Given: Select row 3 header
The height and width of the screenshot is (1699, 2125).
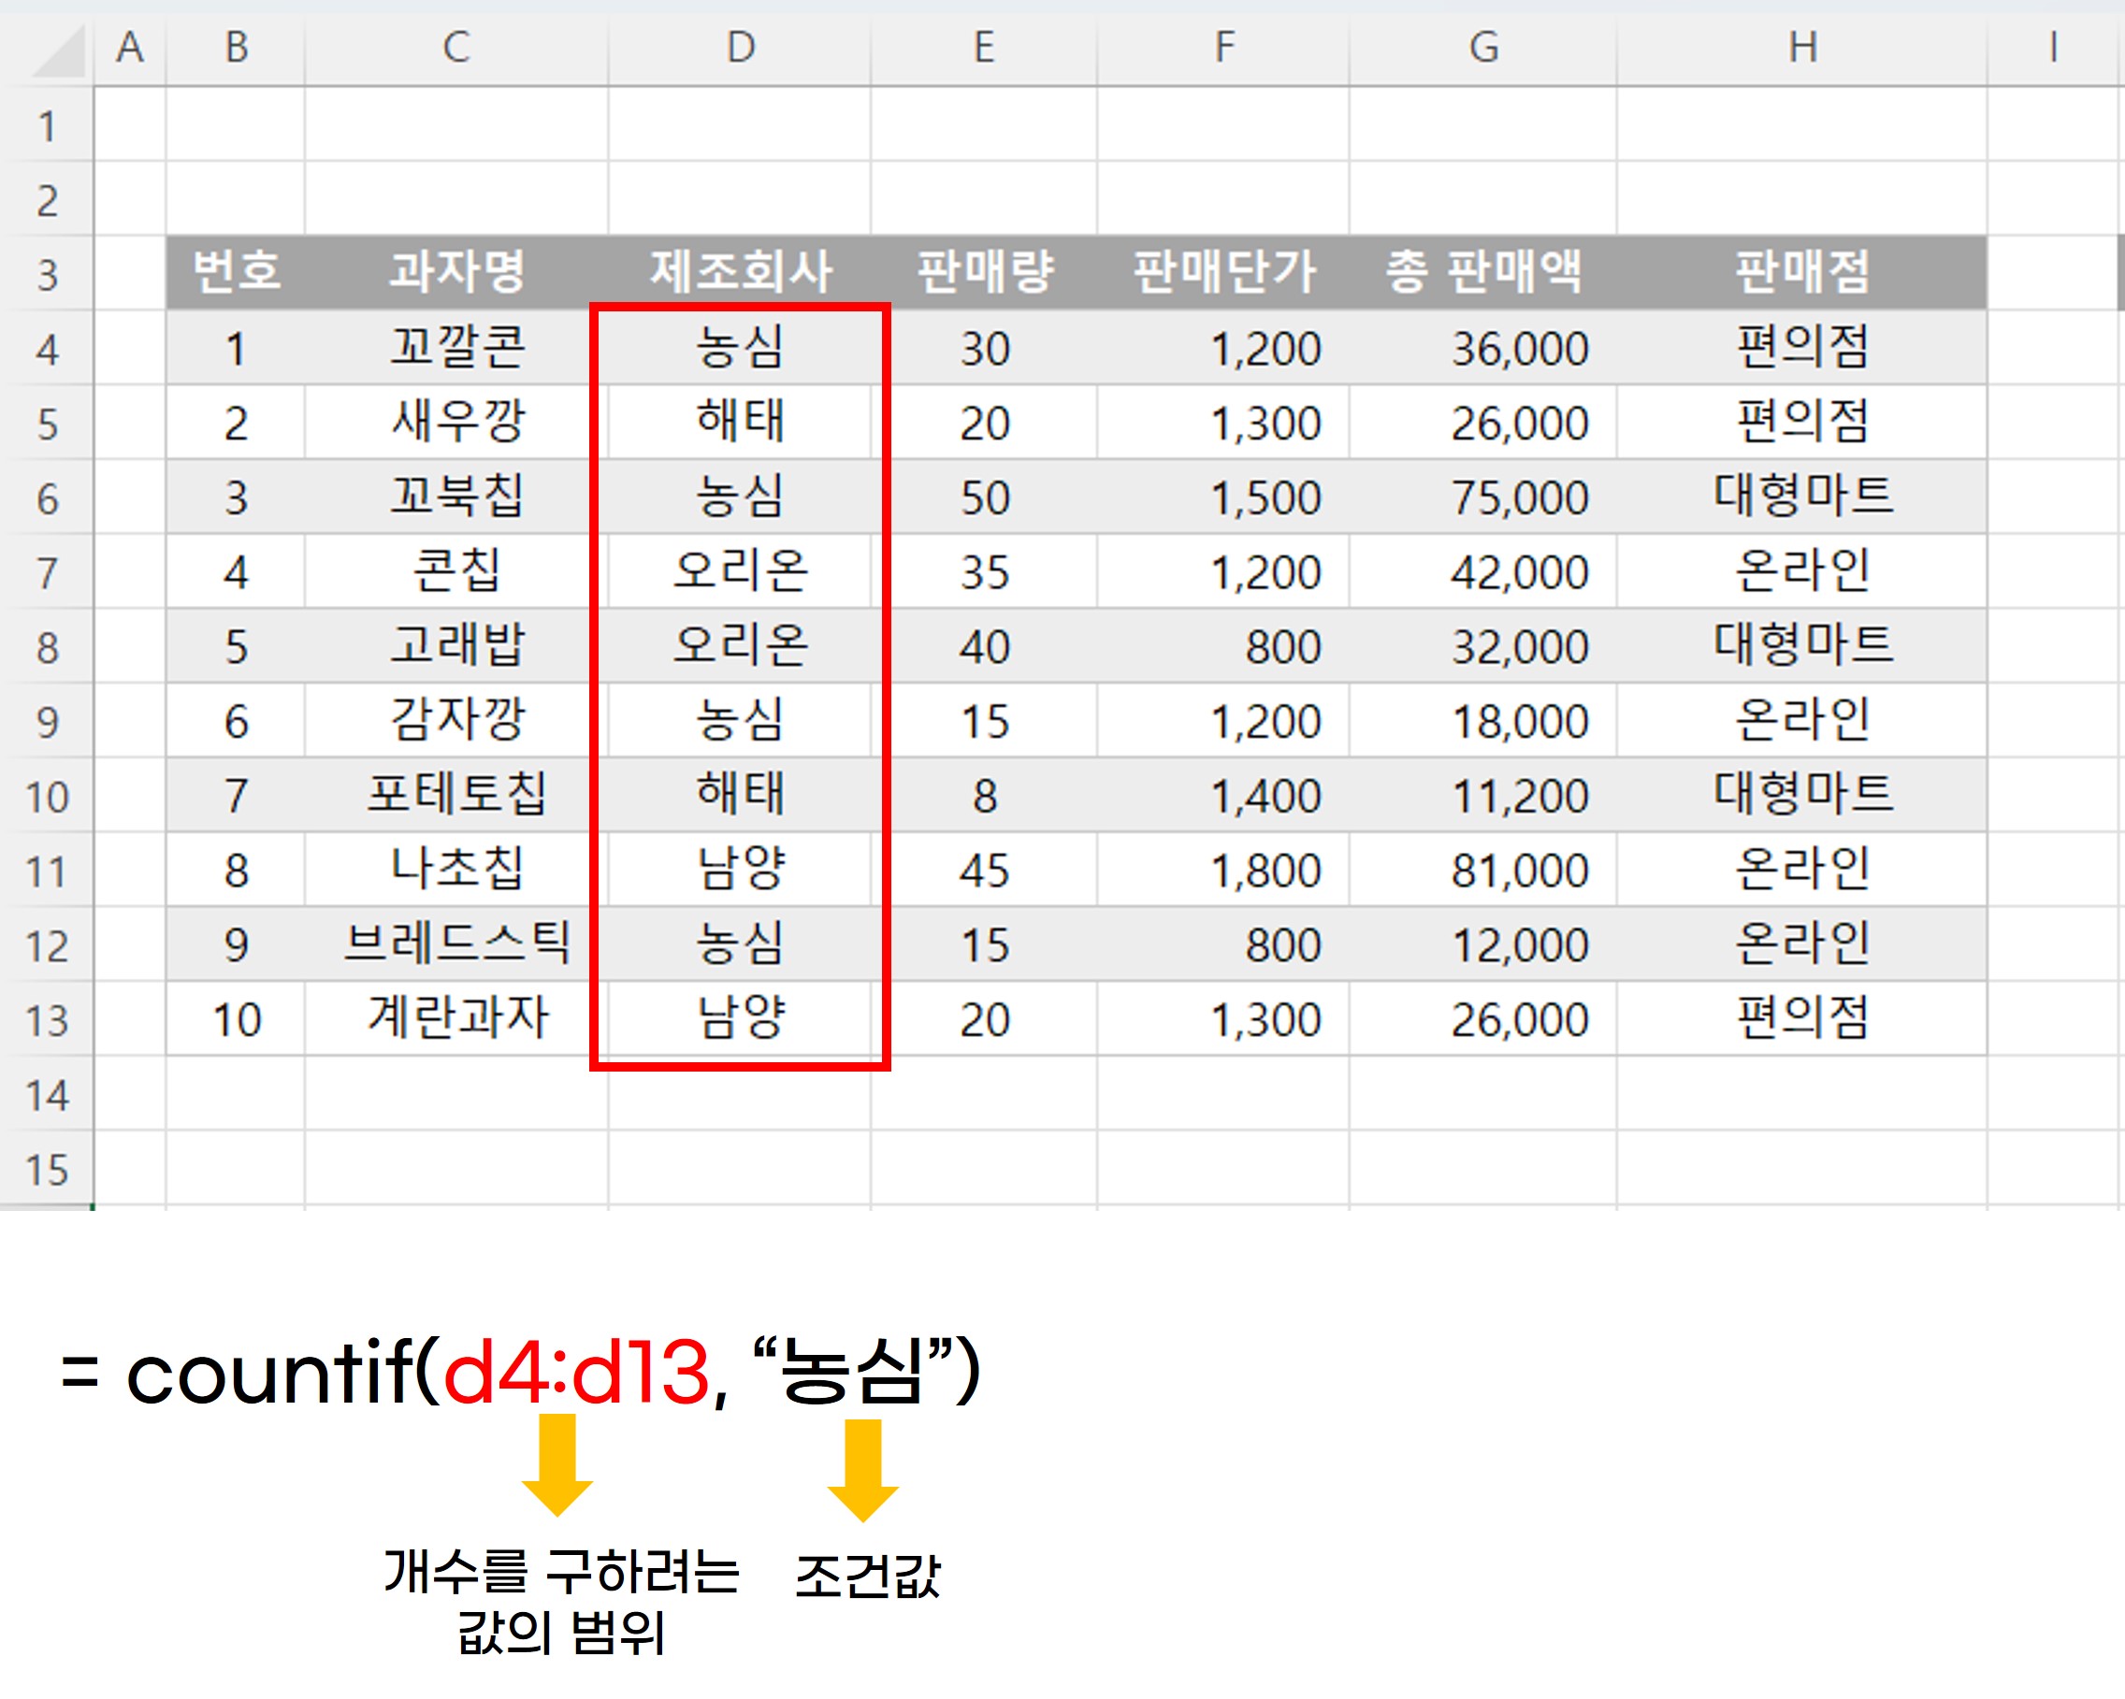Looking at the screenshot, I should tap(47, 273).
